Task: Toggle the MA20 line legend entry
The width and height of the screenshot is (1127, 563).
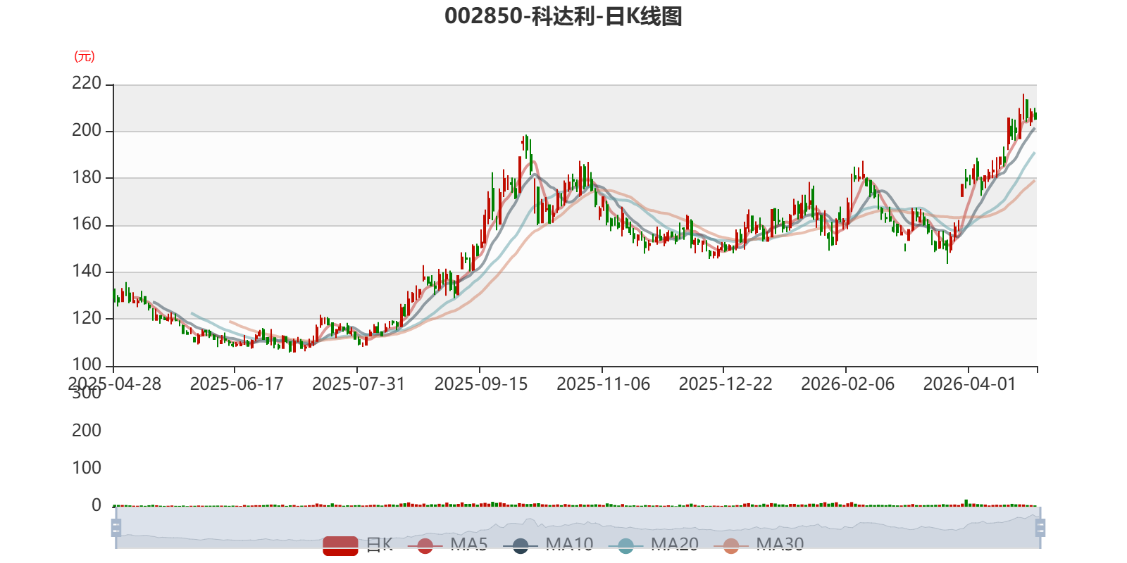Action: [x=654, y=545]
